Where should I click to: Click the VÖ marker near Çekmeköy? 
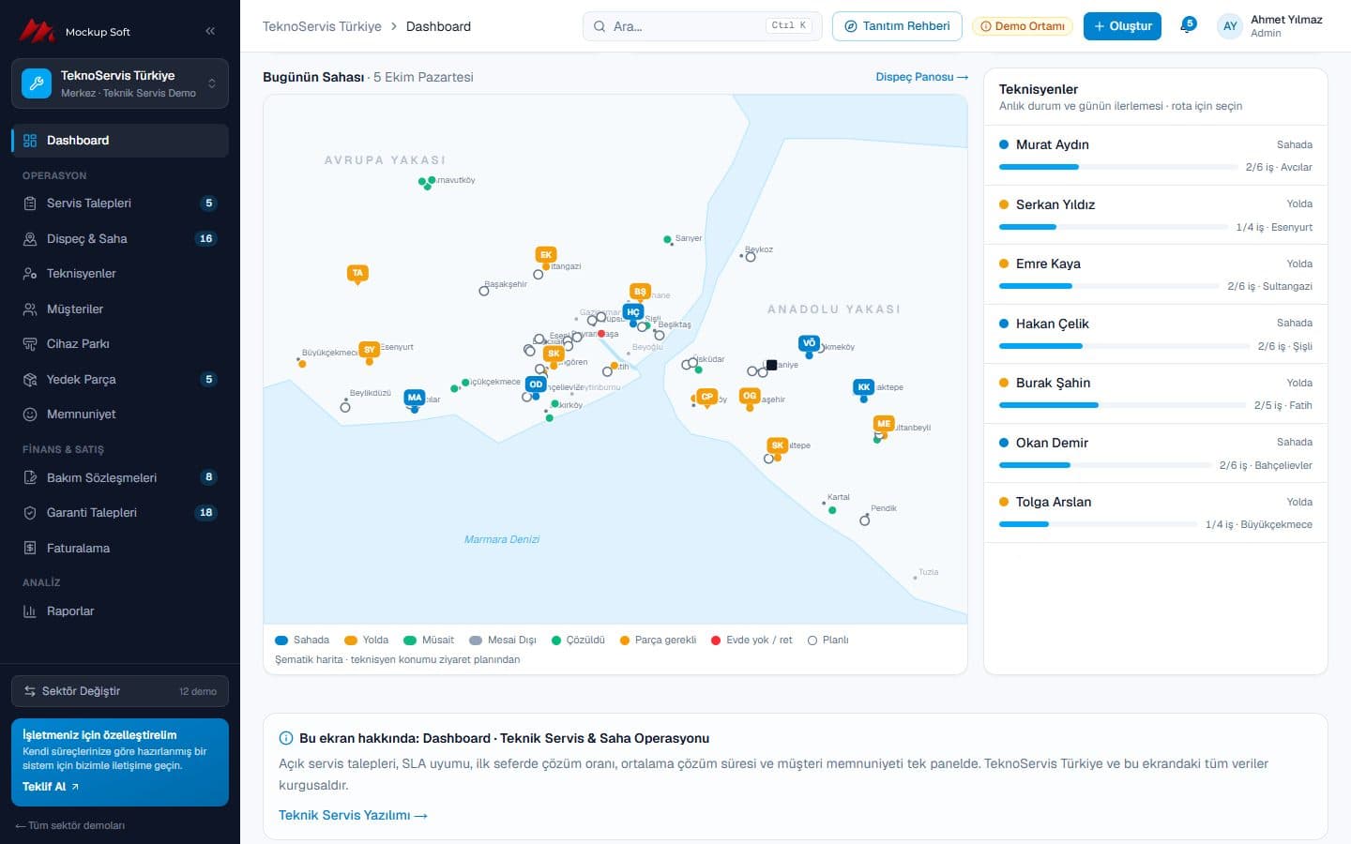tap(809, 343)
